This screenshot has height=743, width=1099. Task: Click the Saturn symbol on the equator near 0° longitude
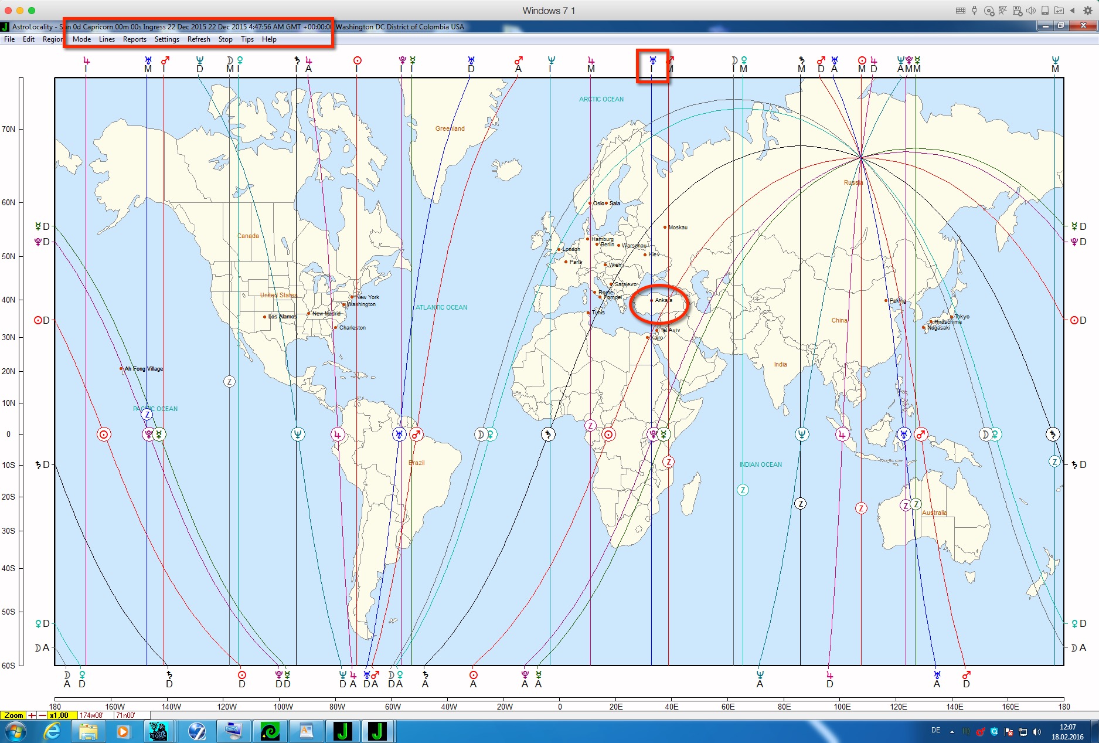coord(548,435)
